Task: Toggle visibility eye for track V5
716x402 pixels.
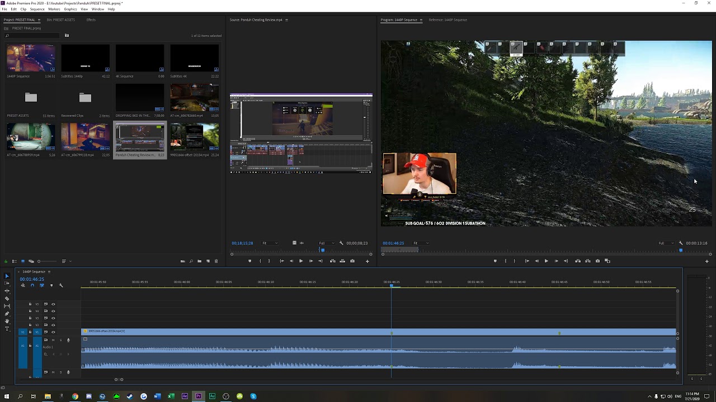Action: pyautogui.click(x=53, y=304)
